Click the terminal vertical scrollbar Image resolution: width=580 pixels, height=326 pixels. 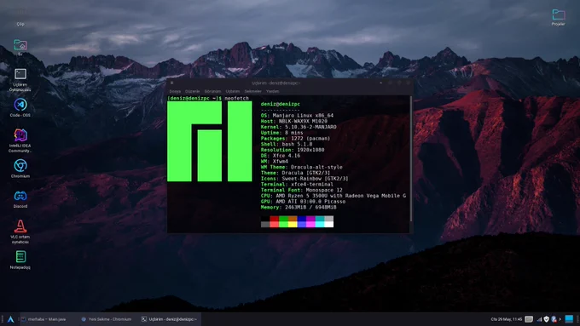tap(411, 159)
